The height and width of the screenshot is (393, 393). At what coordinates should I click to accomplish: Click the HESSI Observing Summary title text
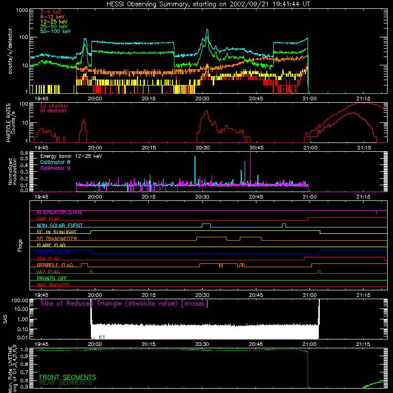pyautogui.click(x=208, y=4)
